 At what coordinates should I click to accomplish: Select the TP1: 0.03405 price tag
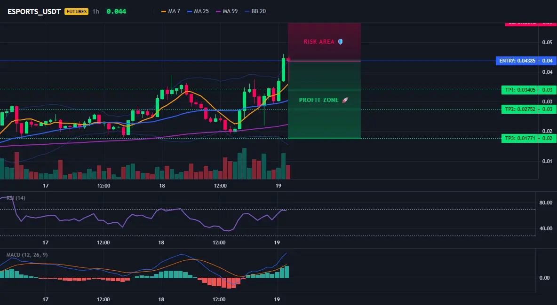pyautogui.click(x=520, y=90)
